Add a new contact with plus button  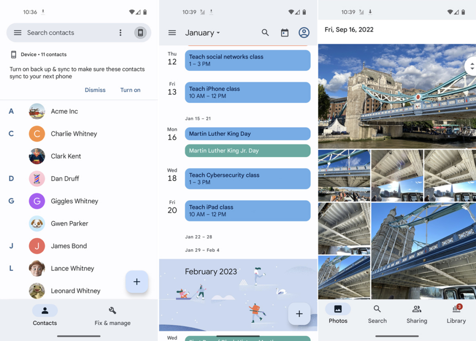pyautogui.click(x=137, y=282)
